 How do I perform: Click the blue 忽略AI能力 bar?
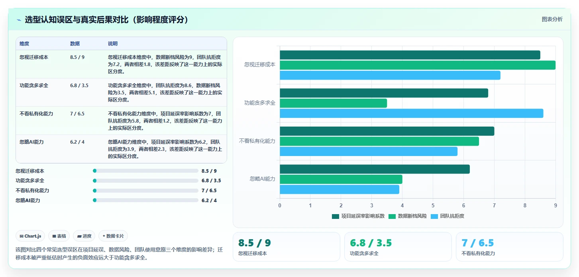[340, 189]
